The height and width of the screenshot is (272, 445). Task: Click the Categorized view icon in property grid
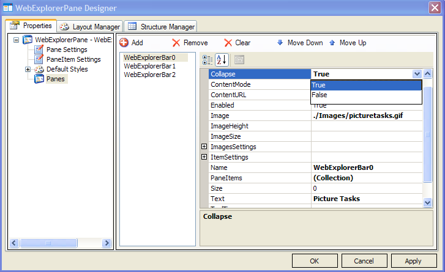[208, 59]
